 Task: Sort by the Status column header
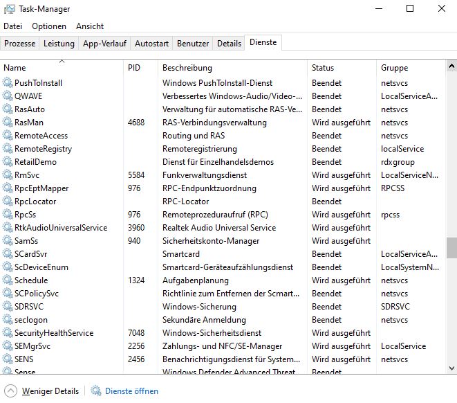tap(342, 68)
